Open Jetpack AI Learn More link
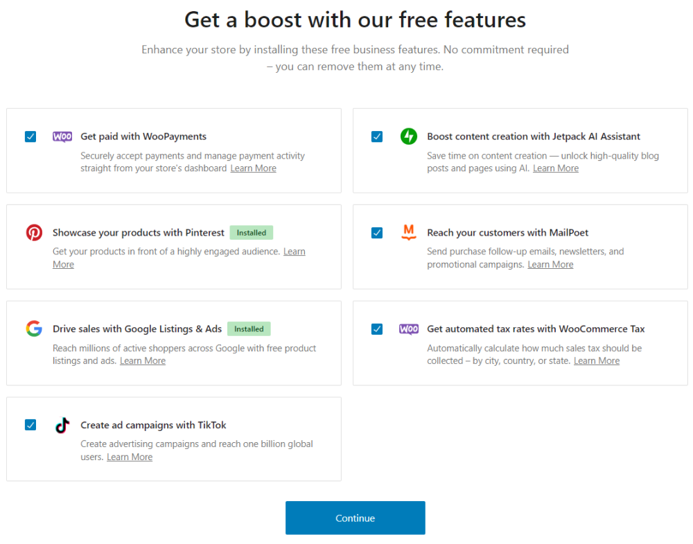Image resolution: width=693 pixels, height=544 pixels. click(556, 168)
